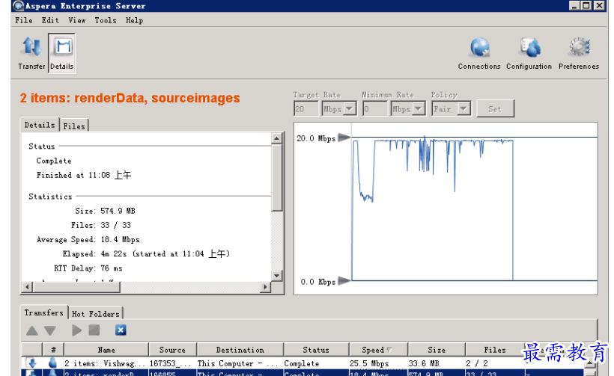614x376 pixels.
Task: Open the File menu
Action: [24, 20]
